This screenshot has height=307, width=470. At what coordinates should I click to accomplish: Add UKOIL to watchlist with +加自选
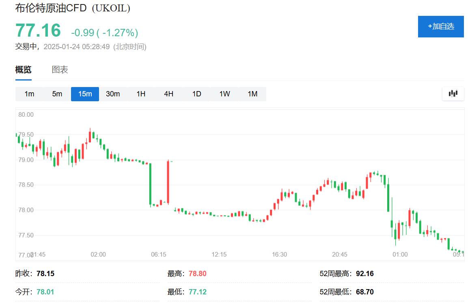pos(441,26)
